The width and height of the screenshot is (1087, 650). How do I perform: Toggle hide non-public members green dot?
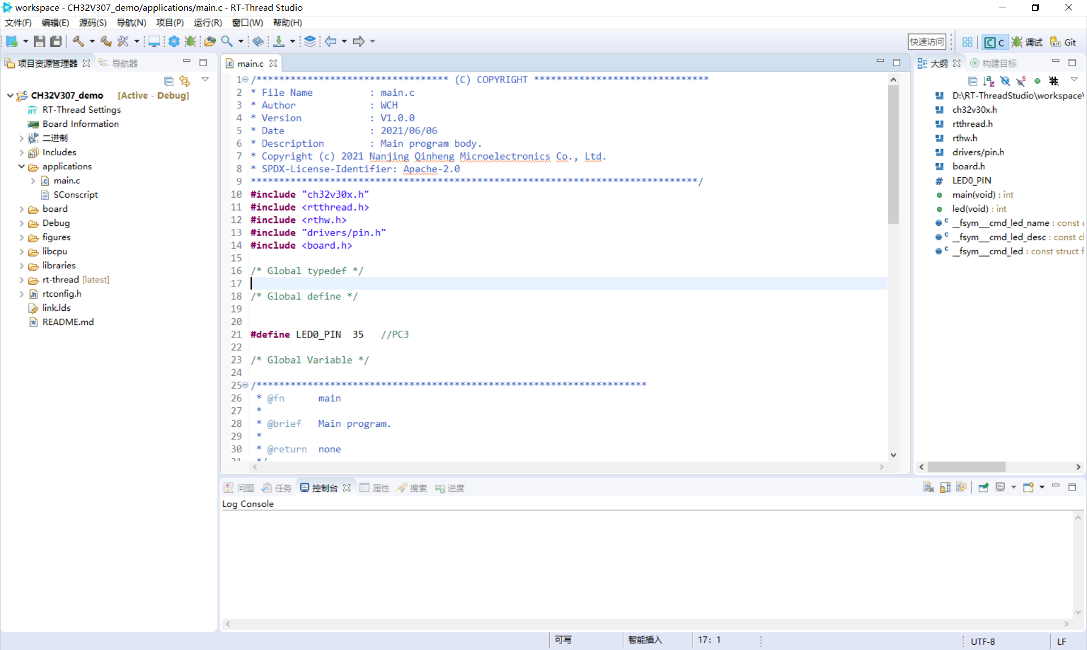pyautogui.click(x=1037, y=81)
